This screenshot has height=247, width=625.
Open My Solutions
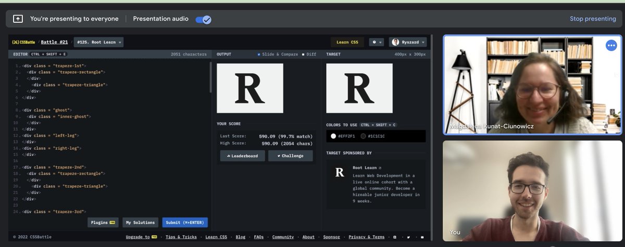point(141,222)
